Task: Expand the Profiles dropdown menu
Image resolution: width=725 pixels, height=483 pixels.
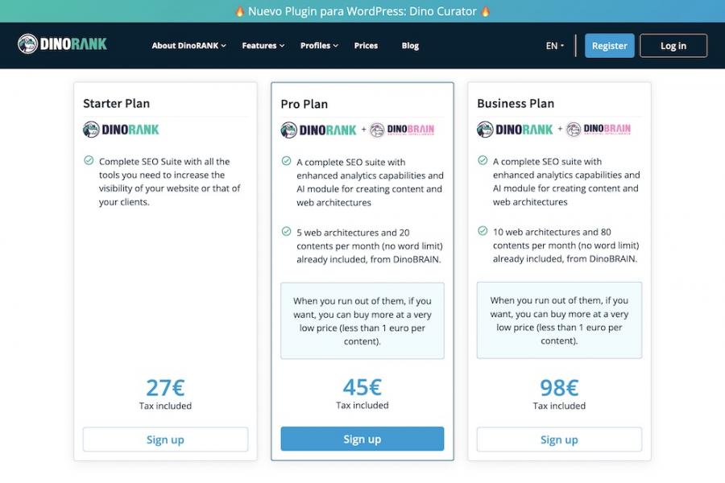Action: click(x=319, y=46)
